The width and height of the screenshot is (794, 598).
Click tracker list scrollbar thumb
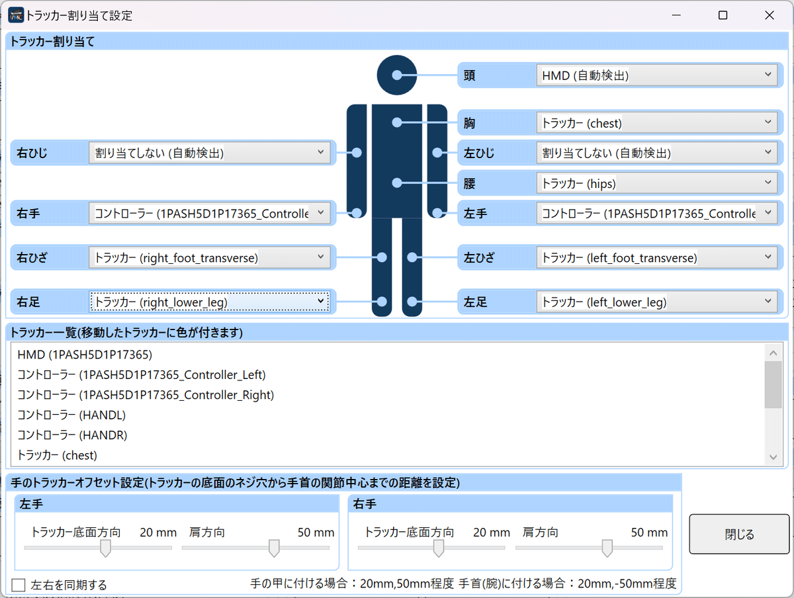pyautogui.click(x=773, y=385)
